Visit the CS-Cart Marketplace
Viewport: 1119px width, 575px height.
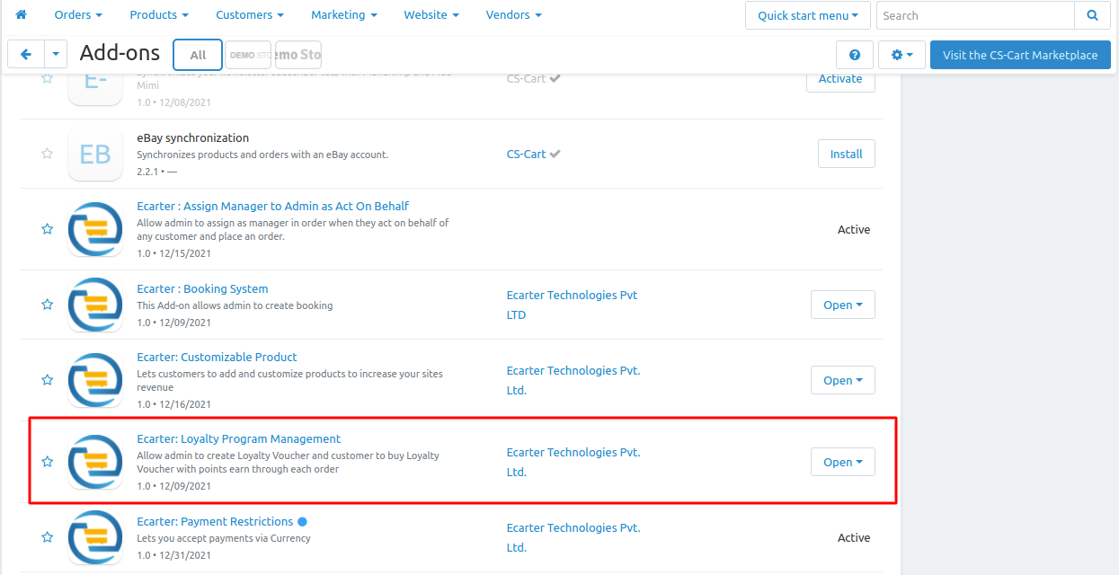click(1020, 55)
